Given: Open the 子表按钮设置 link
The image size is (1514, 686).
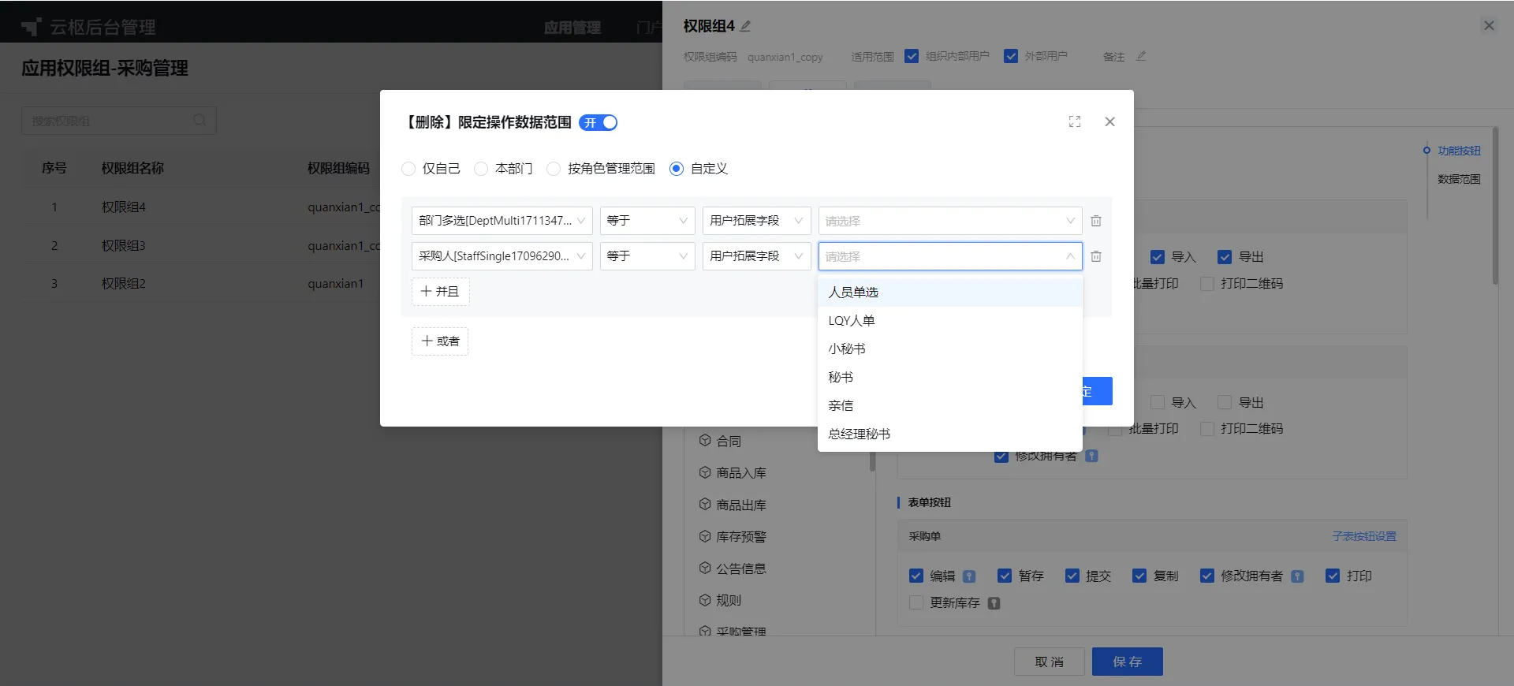Looking at the screenshot, I should [x=1364, y=536].
